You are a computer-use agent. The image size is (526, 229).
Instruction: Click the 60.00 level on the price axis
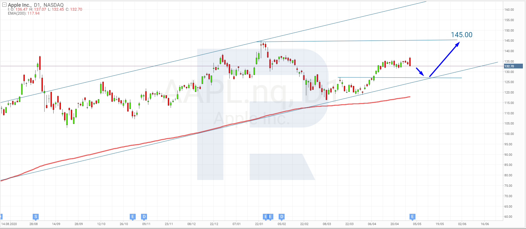tap(508, 217)
